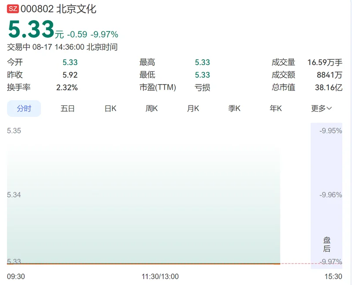352x285 pixels.
Task: Select the 分时 chart tab
Action: tap(24, 108)
